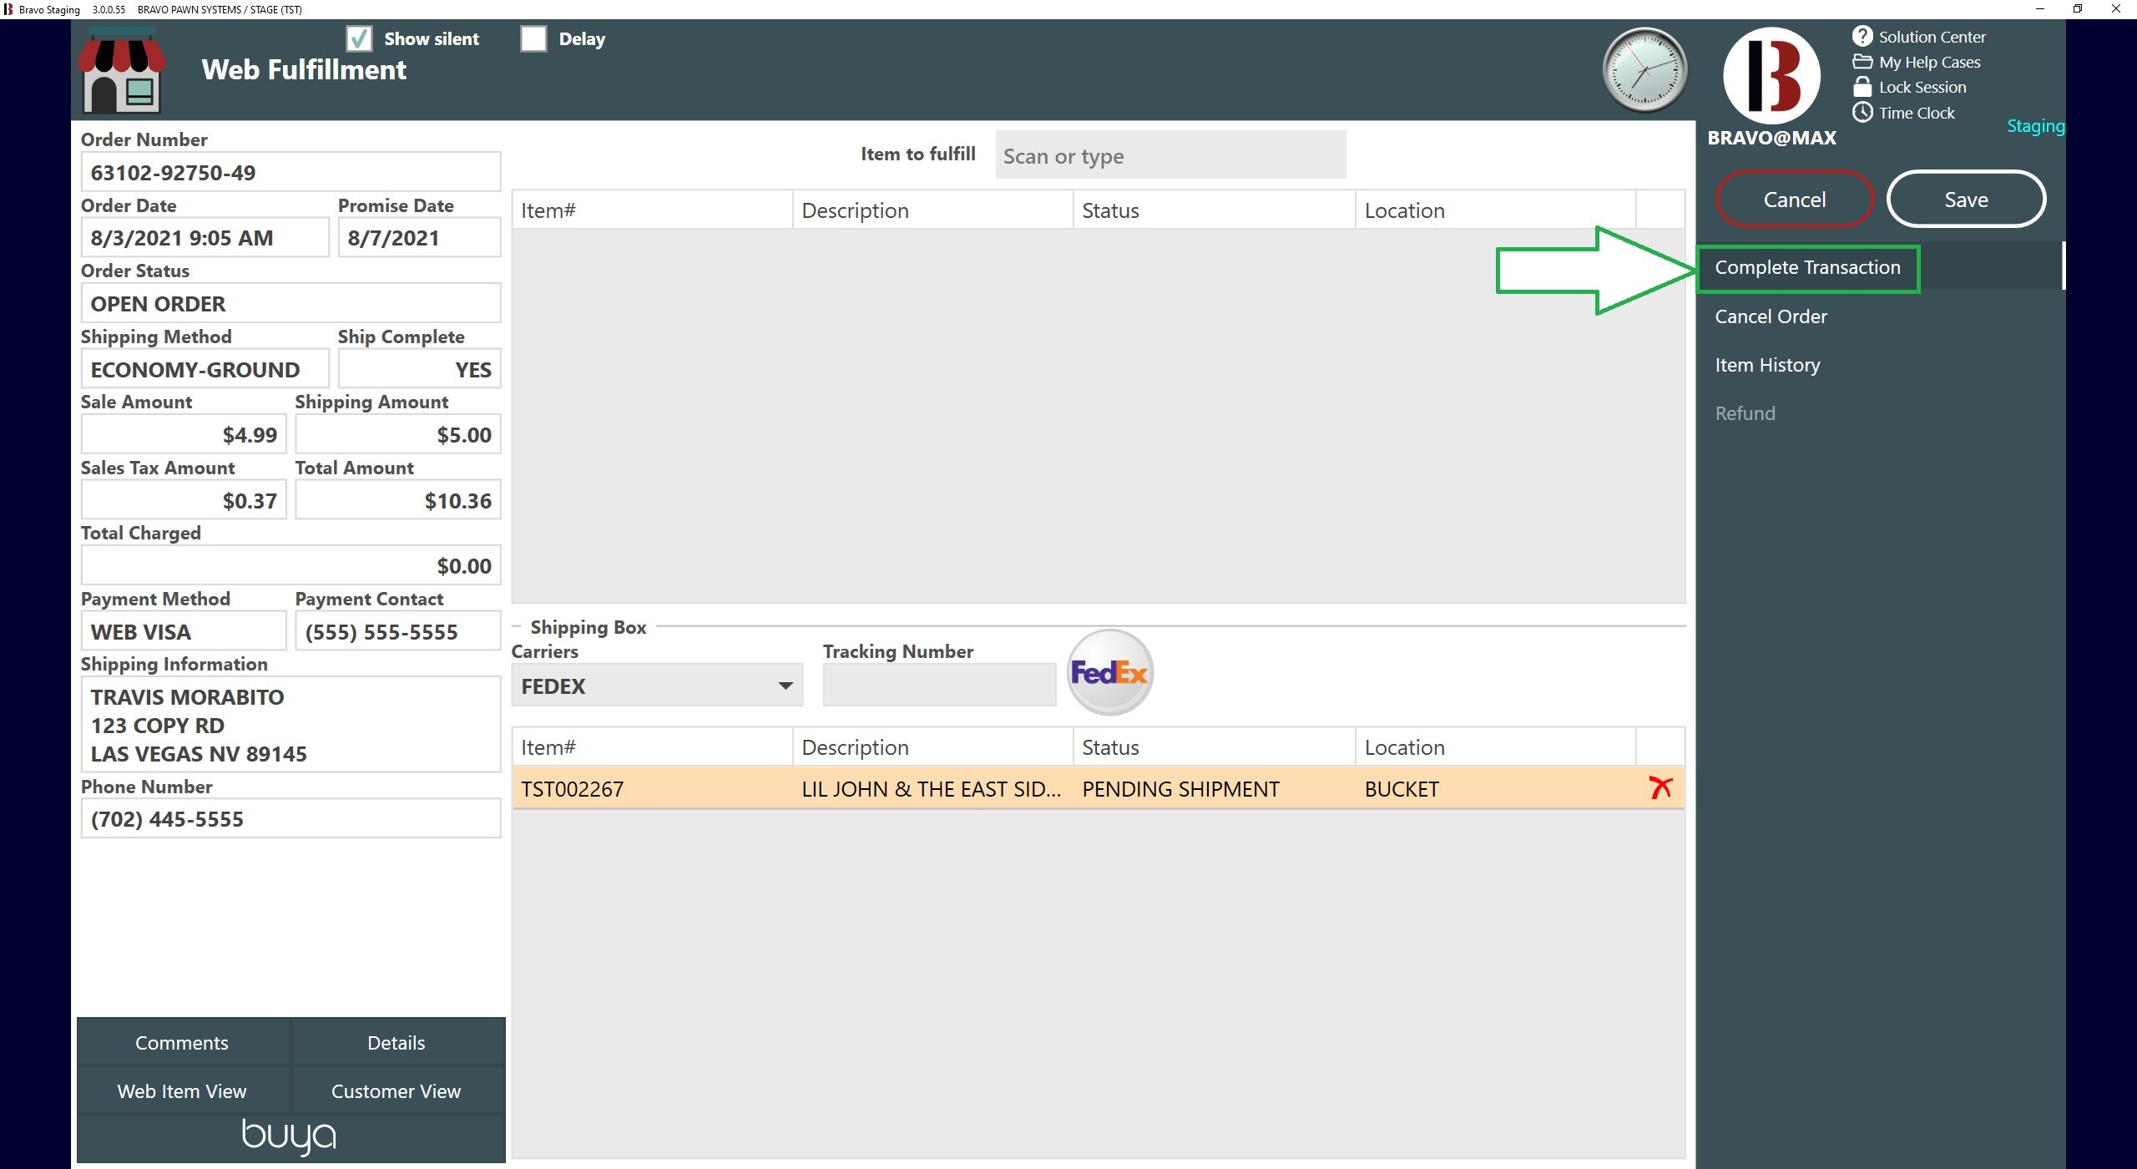Open the analog clock icon
This screenshot has width=2137, height=1169.
click(1644, 70)
